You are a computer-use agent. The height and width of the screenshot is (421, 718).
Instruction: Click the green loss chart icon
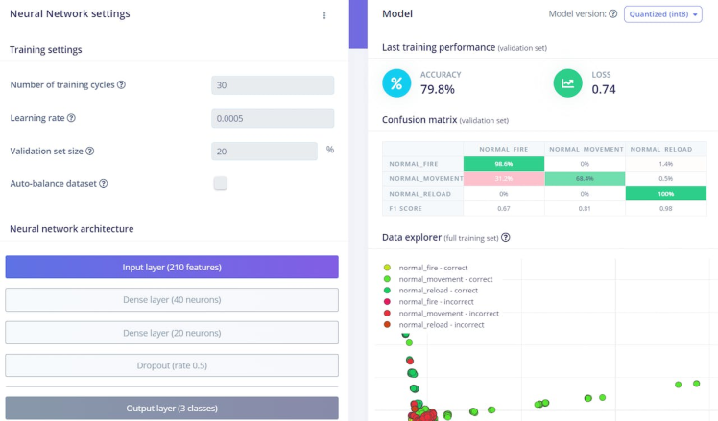click(x=568, y=82)
